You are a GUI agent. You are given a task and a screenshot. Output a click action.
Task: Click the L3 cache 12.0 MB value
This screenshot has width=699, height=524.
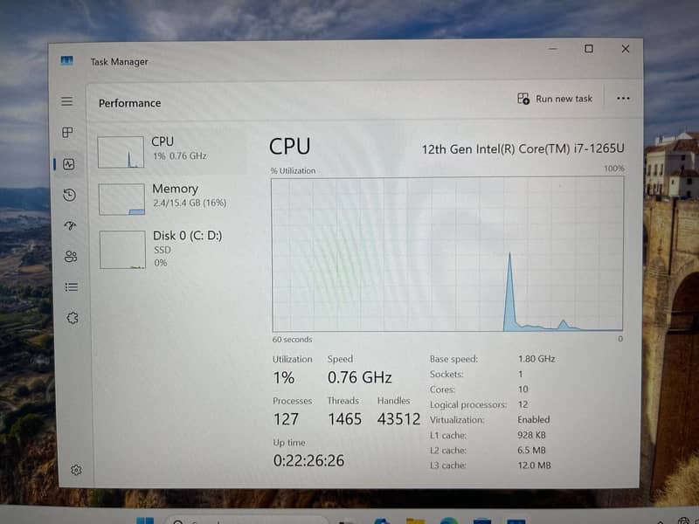click(x=534, y=465)
